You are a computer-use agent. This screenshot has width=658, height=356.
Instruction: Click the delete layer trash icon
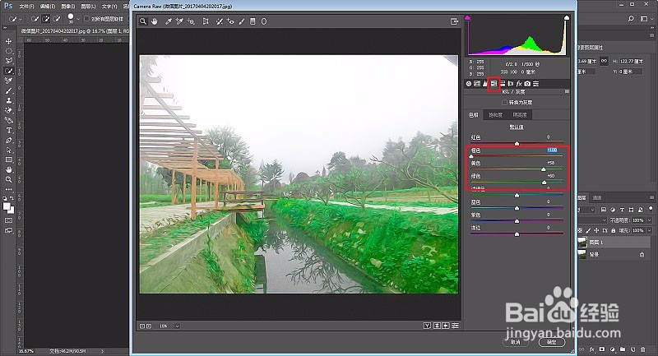pyautogui.click(x=643, y=349)
